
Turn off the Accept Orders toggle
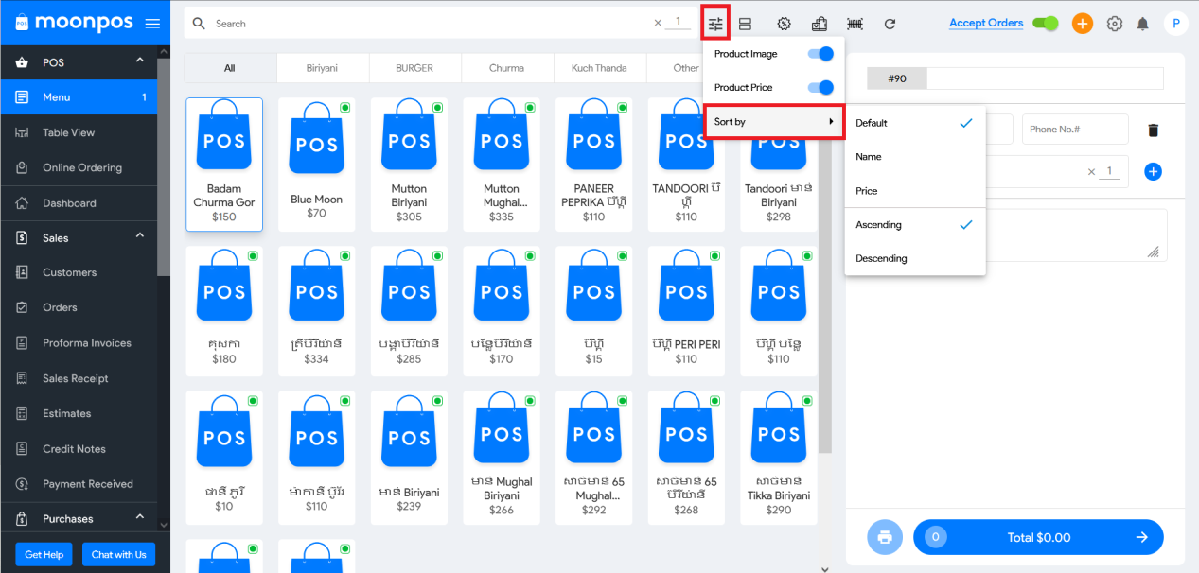1045,24
